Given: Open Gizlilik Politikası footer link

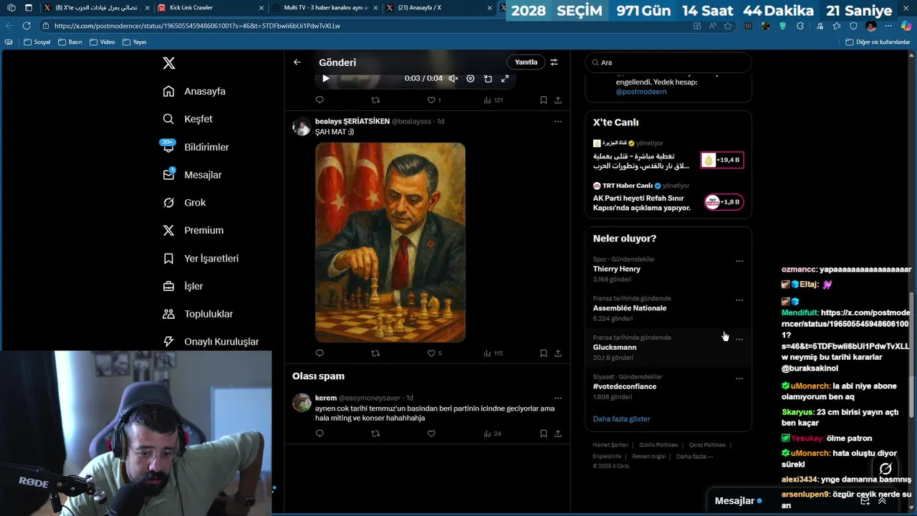Looking at the screenshot, I should 658,445.
